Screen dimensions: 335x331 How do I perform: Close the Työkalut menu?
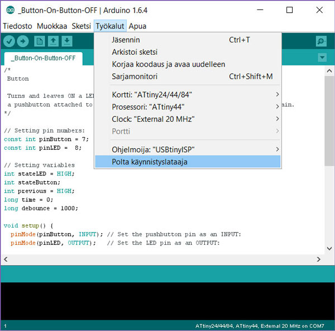pyautogui.click(x=110, y=26)
